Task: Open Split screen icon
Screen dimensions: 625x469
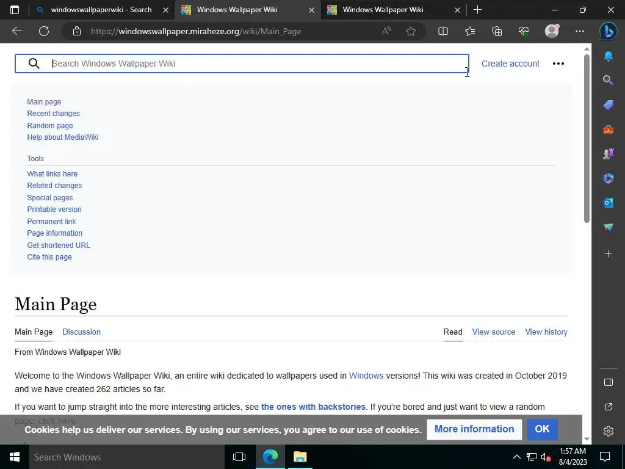Action: tap(443, 31)
